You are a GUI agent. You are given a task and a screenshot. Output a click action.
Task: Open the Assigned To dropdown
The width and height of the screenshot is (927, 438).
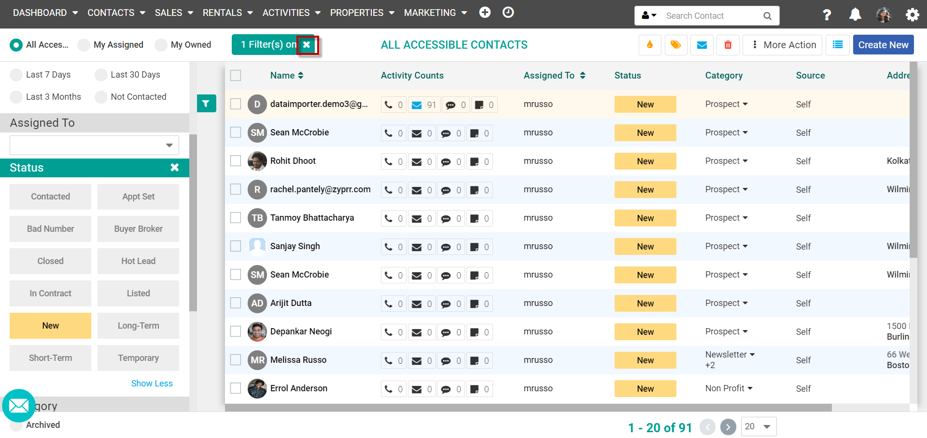coord(94,145)
